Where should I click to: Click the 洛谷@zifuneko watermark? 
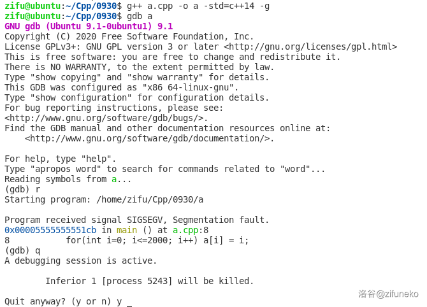388,294
